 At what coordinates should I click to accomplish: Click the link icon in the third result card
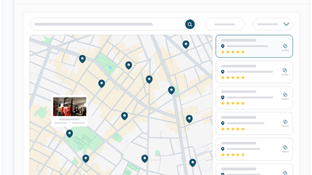pos(285,95)
